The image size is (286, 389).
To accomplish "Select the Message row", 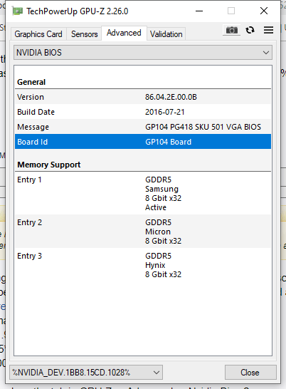I will click(143, 127).
